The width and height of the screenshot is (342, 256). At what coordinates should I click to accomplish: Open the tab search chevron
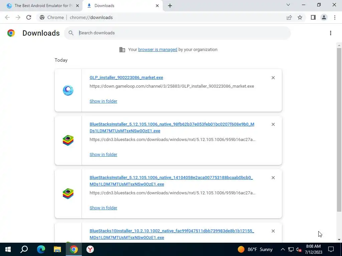pyautogui.click(x=288, y=5)
